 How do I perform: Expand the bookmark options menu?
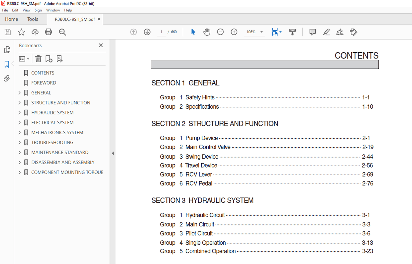24,59
